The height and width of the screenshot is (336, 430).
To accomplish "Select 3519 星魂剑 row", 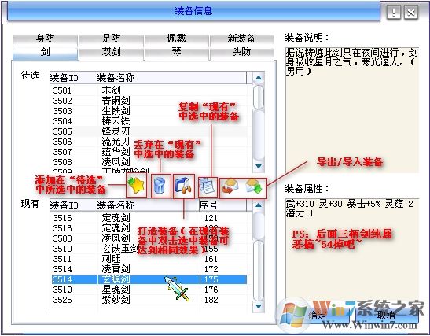I will pyautogui.click(x=149, y=290).
